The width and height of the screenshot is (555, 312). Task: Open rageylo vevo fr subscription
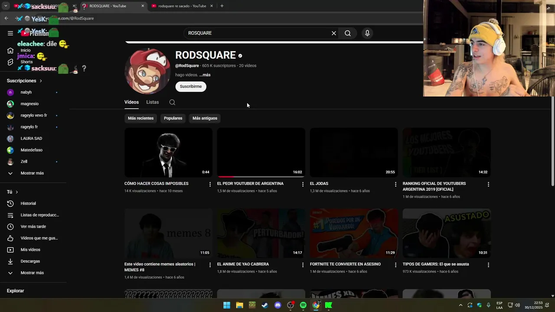pos(33,115)
